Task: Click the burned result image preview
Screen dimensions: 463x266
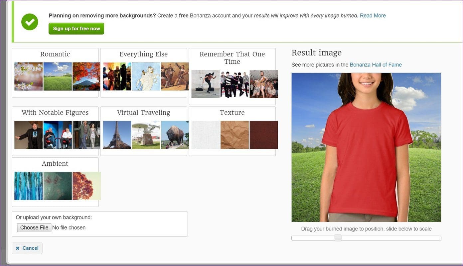Action: [366, 147]
